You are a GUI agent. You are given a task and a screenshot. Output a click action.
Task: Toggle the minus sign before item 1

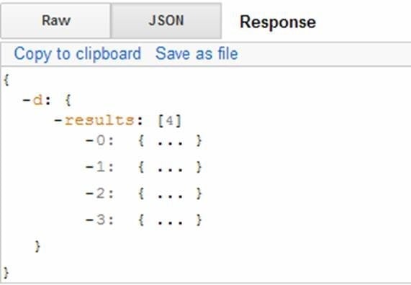coord(90,167)
